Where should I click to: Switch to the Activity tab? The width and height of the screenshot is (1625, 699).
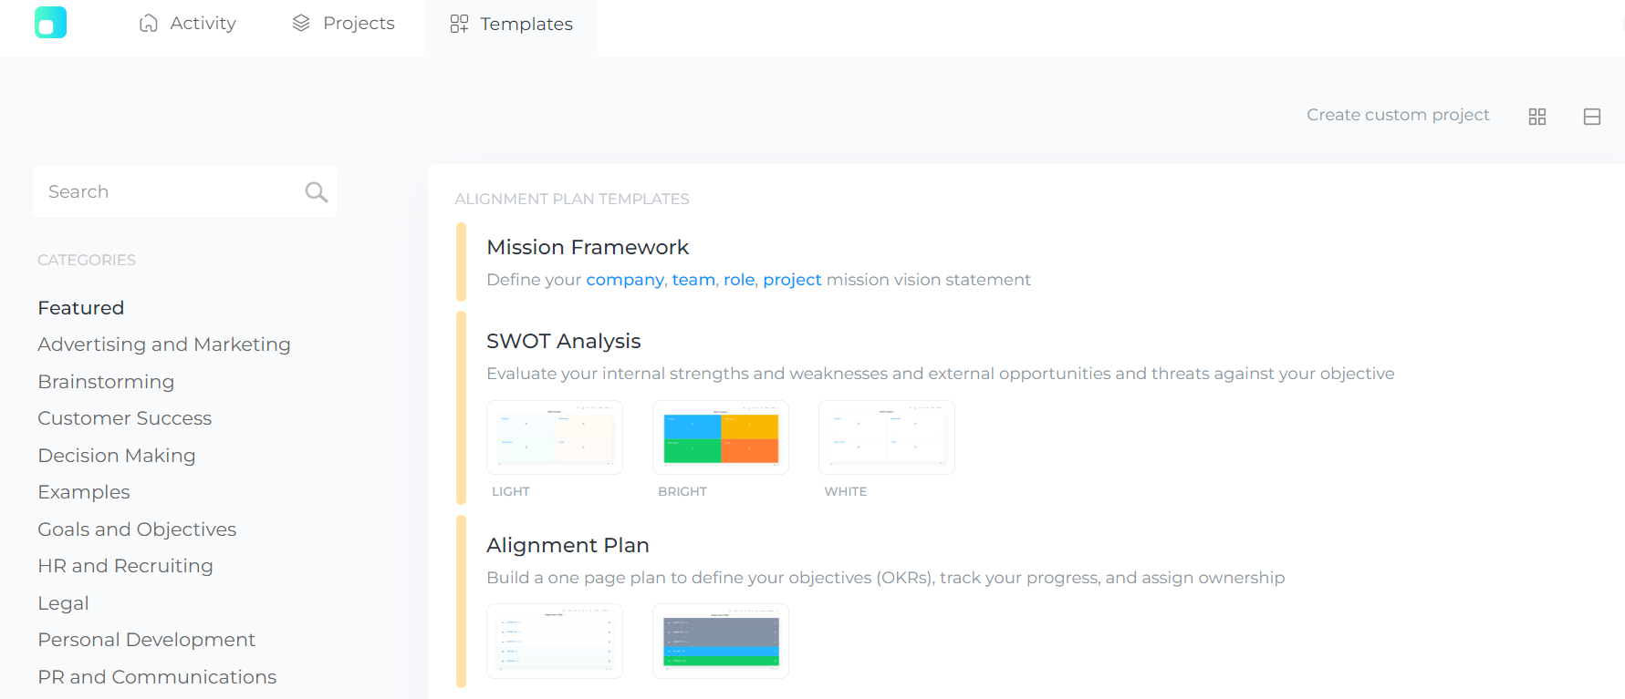click(x=202, y=23)
